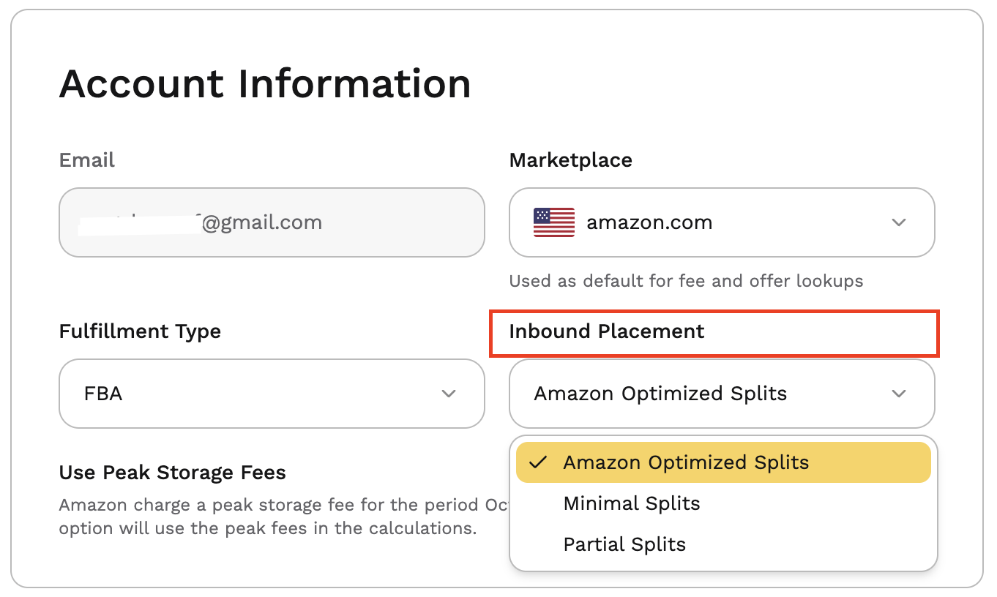Viewport: 997px width, 597px height.
Task: Collapse the Inbound Placement dropdown chevron
Action: pyautogui.click(x=899, y=394)
